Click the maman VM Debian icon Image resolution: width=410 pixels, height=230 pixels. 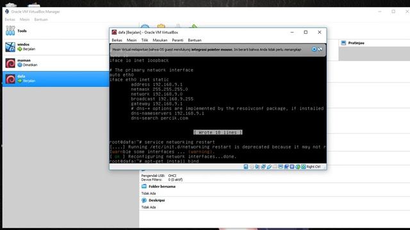(x=10, y=63)
